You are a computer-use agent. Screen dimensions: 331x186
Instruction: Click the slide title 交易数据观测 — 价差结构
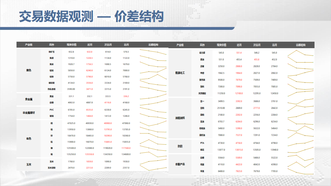click(x=91, y=16)
